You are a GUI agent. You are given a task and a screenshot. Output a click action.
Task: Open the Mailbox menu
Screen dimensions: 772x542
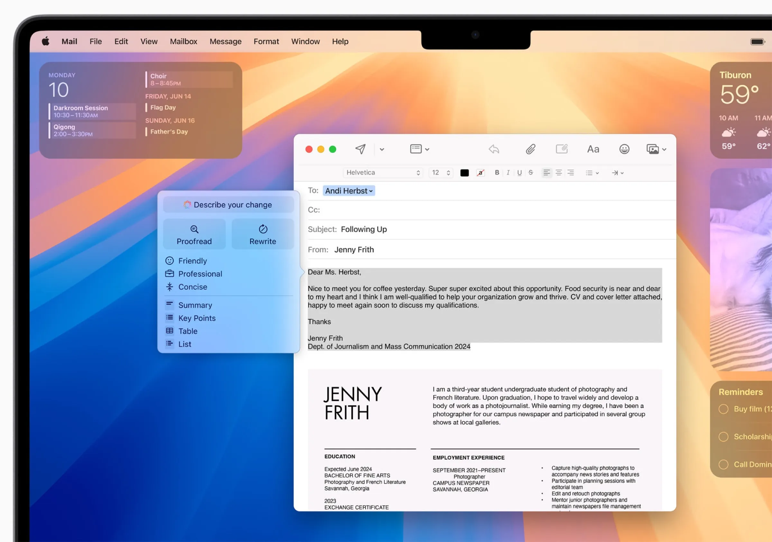click(x=183, y=41)
